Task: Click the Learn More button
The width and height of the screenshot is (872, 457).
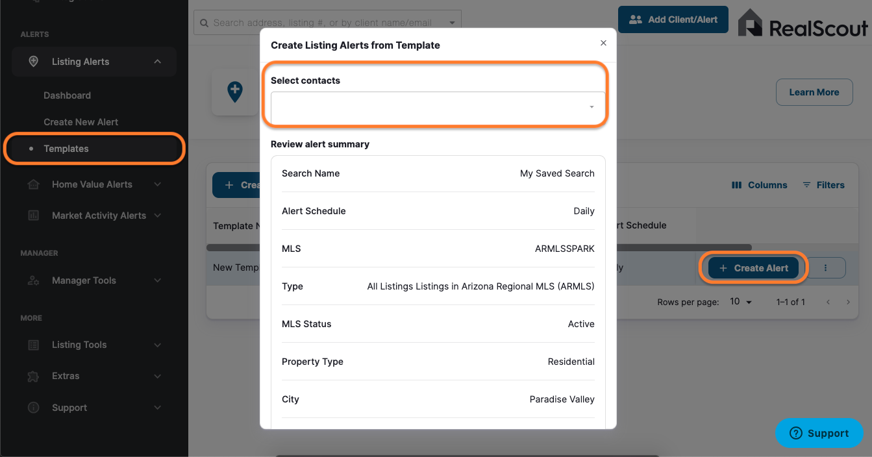Action: [x=814, y=92]
